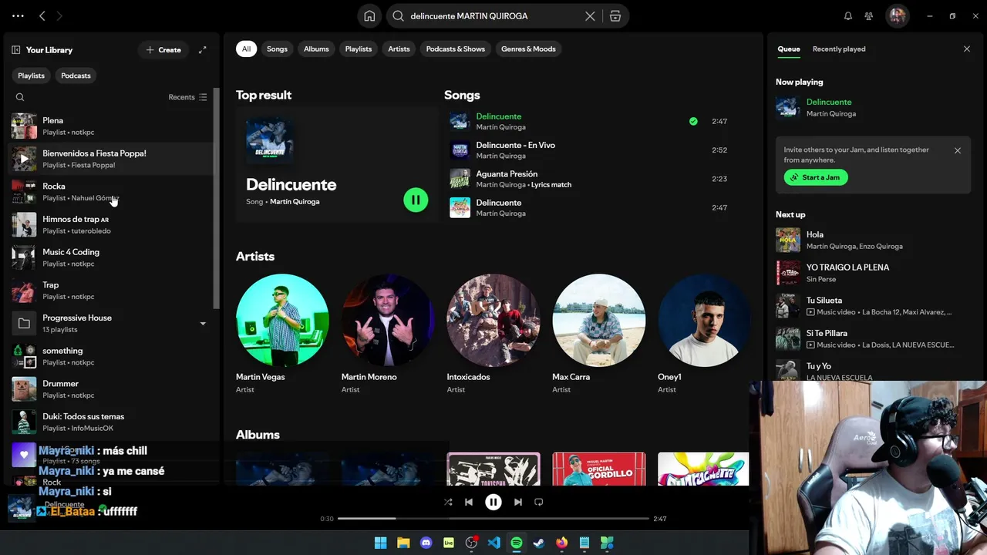Dismiss the Jam invitation card

tap(958, 150)
